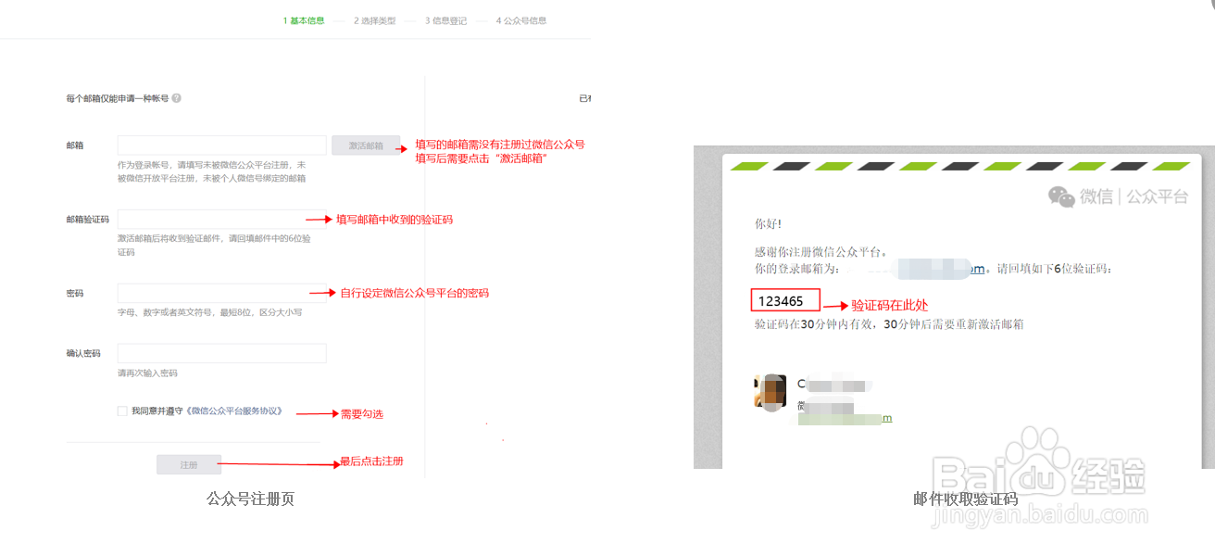Click the email greeting 你好!
The image size is (1215, 556).
pyautogui.click(x=768, y=224)
